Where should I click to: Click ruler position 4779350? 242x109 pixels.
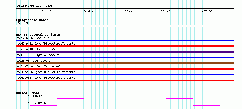pos(206,11)
